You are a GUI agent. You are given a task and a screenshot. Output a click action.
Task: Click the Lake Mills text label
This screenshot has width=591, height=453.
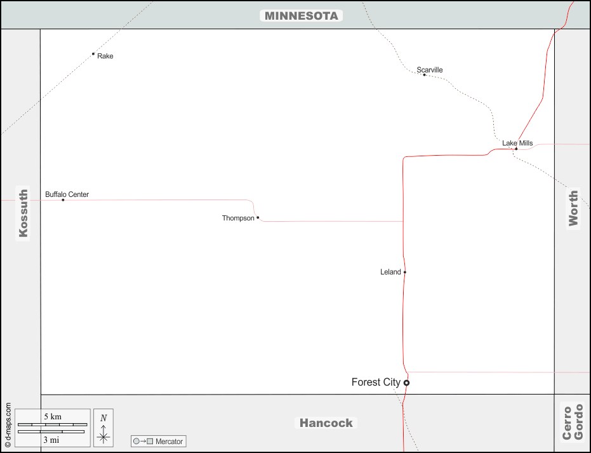click(517, 143)
